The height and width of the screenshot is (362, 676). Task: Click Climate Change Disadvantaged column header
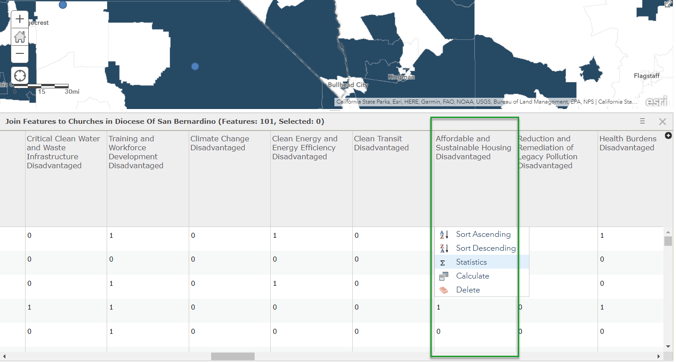coord(220,143)
